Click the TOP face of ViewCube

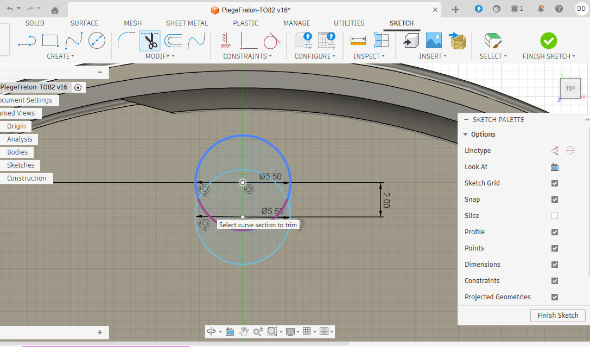(x=570, y=88)
